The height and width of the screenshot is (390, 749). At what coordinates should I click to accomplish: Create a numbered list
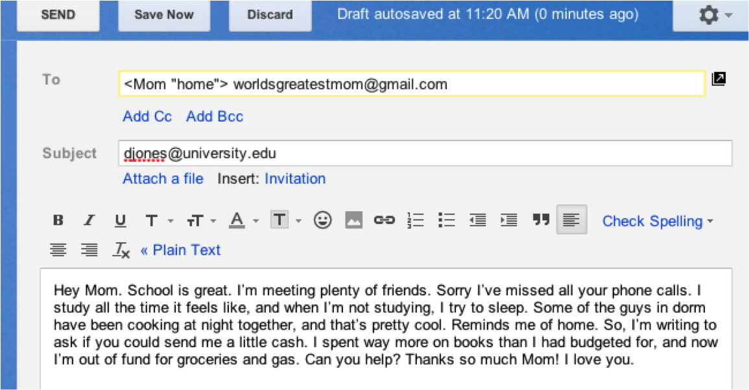pyautogui.click(x=415, y=220)
